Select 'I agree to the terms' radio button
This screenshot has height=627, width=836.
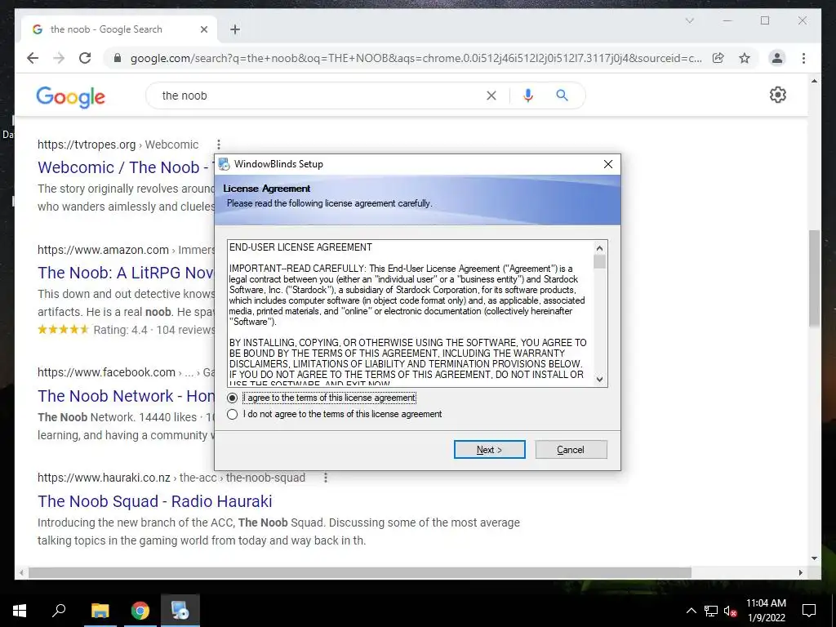(x=232, y=398)
